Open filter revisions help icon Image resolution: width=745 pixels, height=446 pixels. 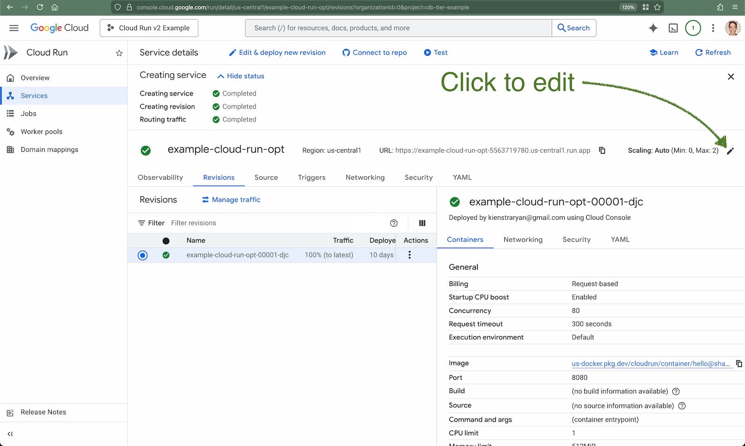(x=393, y=223)
